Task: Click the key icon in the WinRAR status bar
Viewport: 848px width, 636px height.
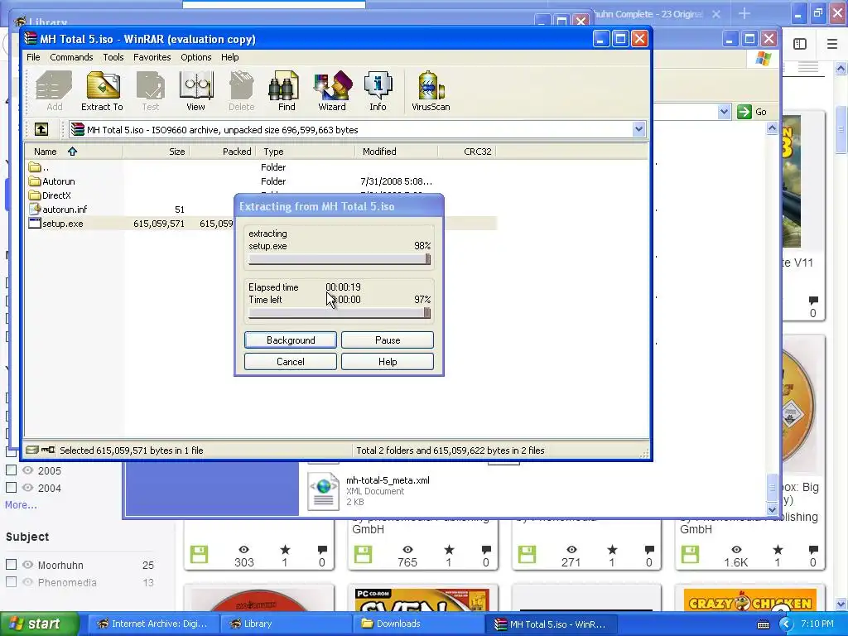Action: [x=48, y=450]
